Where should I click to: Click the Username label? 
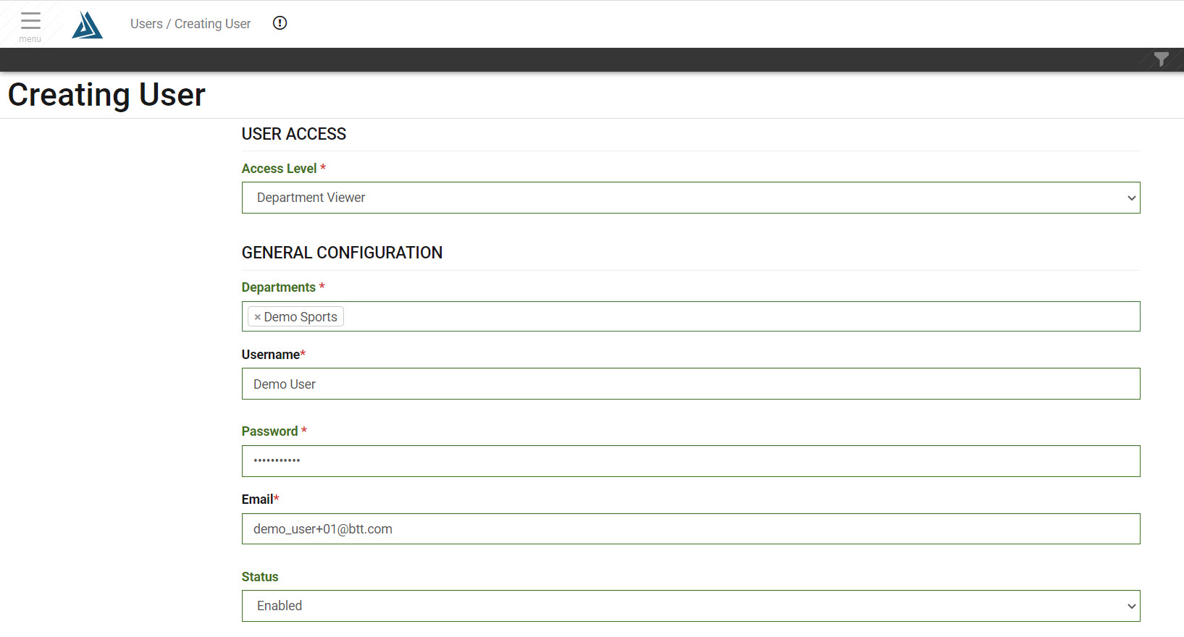coord(270,355)
